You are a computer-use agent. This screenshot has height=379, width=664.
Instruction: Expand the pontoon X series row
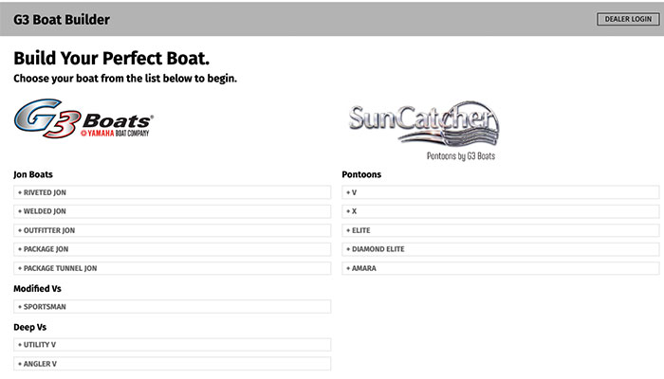pyautogui.click(x=501, y=211)
